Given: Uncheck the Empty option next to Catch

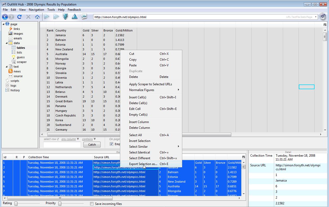Looking at the screenshot, I should click(x=111, y=144).
